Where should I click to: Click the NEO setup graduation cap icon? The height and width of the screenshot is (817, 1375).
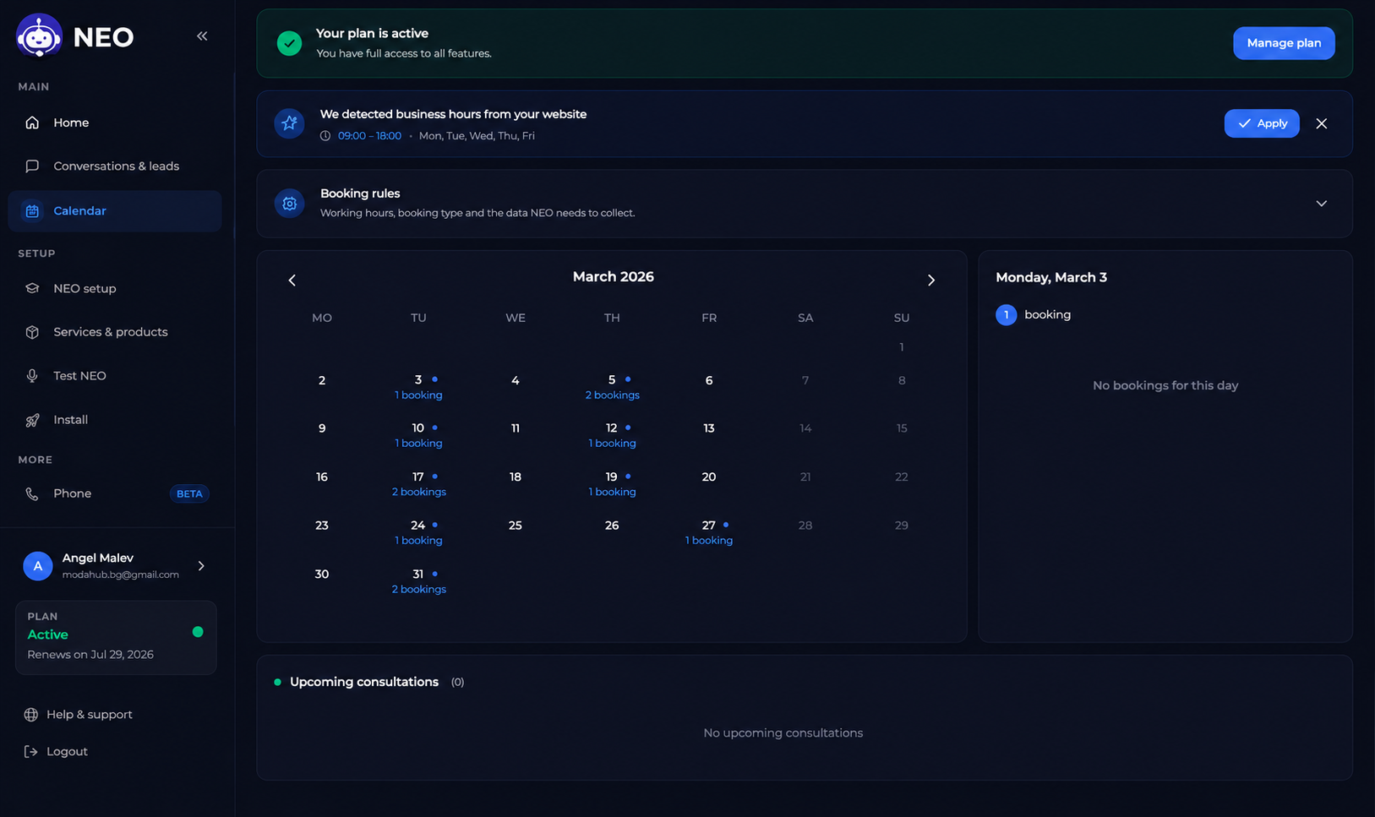click(32, 288)
